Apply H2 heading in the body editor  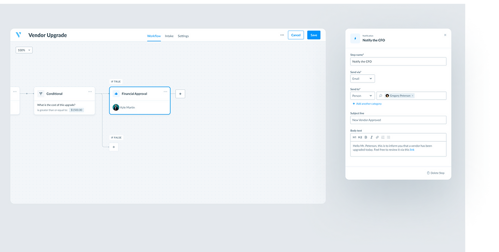tap(360, 137)
